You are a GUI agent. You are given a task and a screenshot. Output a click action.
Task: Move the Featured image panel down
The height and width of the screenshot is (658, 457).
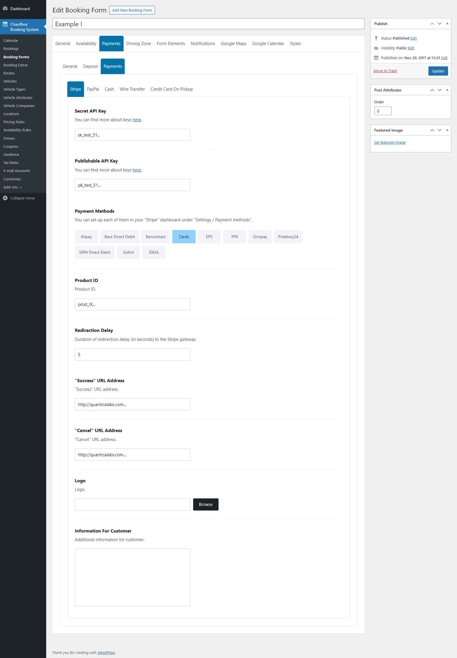440,130
